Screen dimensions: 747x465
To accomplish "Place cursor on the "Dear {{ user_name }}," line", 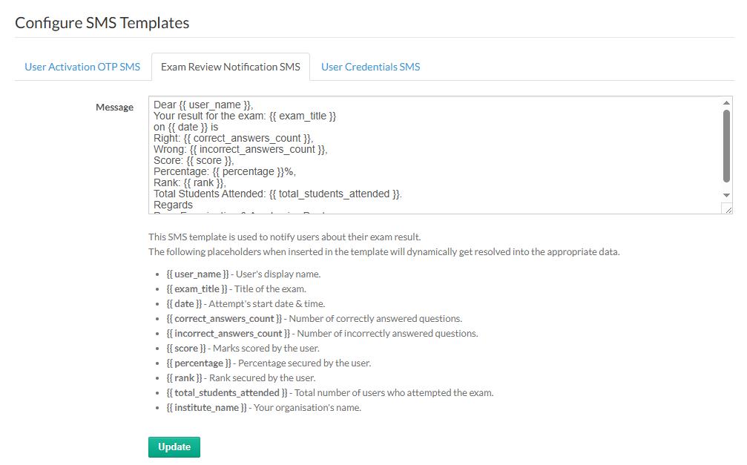I will (203, 105).
